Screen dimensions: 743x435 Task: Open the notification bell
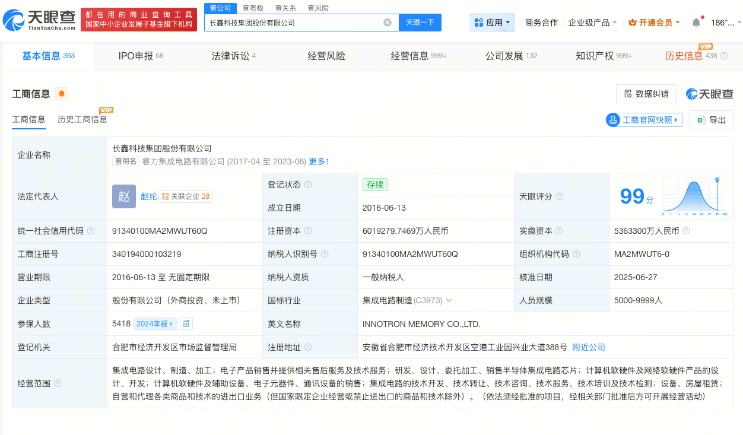click(696, 23)
